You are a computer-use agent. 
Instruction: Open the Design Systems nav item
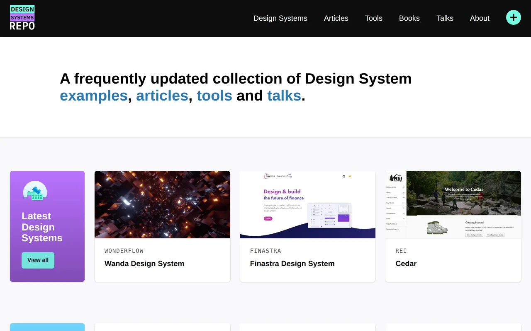point(280,18)
